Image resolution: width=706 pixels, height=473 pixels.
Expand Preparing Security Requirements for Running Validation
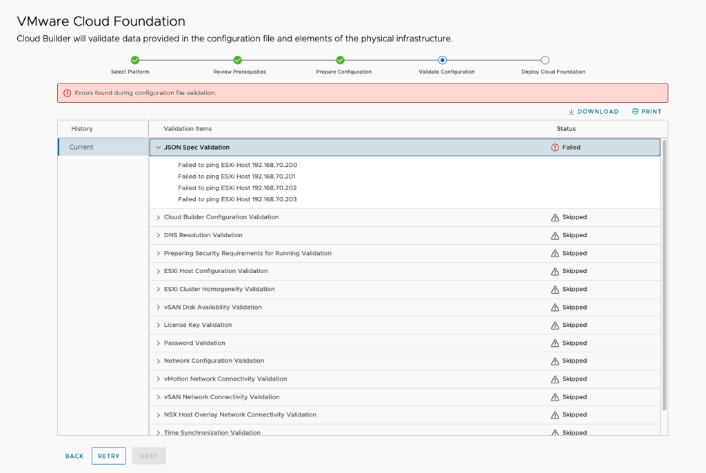tap(158, 253)
